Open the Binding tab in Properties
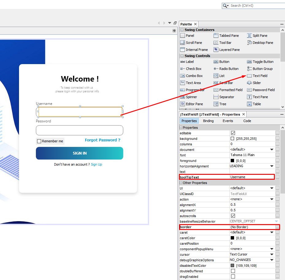This screenshot has width=285, height=280. 208,121
